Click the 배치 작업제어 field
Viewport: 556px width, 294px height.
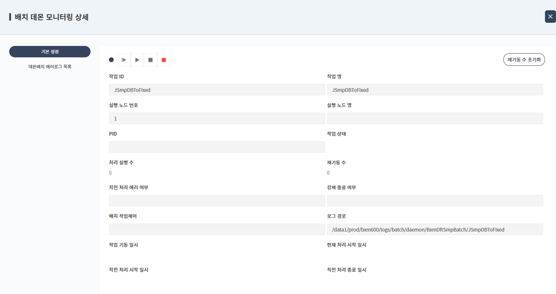coord(217,229)
